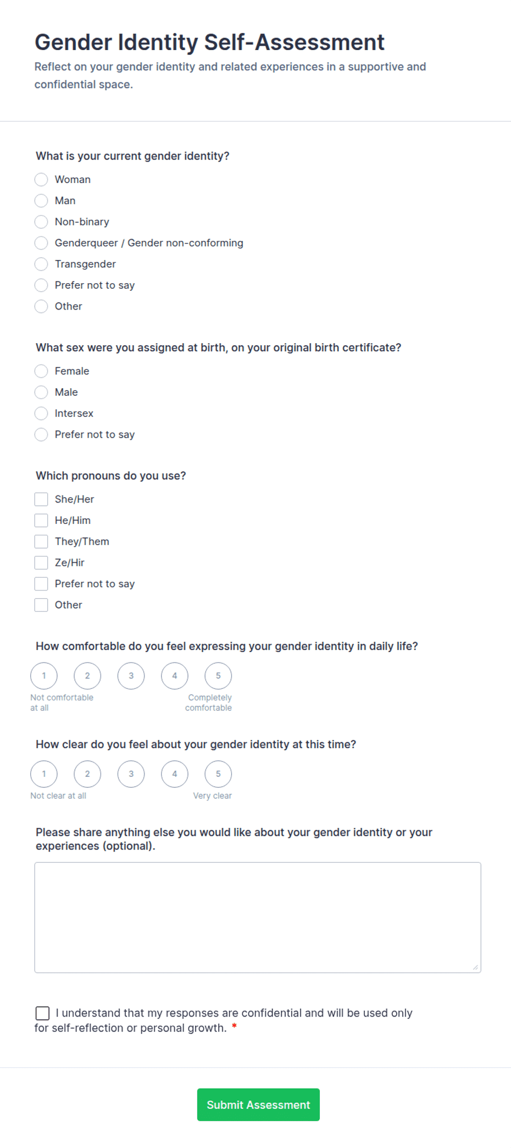Click the optional experiences text area
Image resolution: width=511 pixels, height=1148 pixels.
258,918
